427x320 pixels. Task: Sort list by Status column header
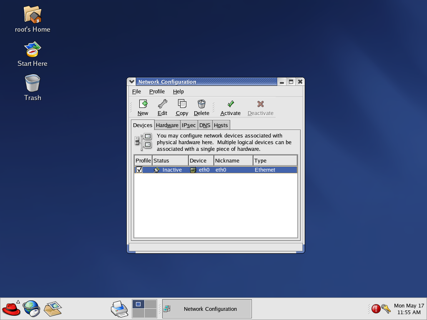click(170, 160)
